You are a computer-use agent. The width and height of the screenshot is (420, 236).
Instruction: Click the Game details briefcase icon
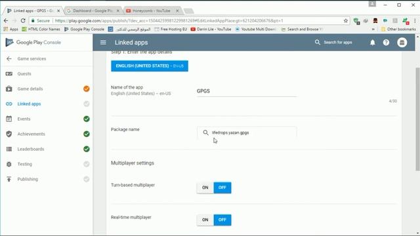(x=9, y=88)
